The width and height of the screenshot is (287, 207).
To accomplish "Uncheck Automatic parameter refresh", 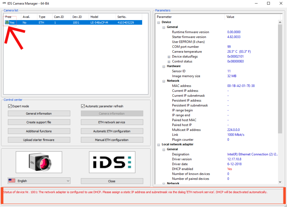I will point(83,106).
